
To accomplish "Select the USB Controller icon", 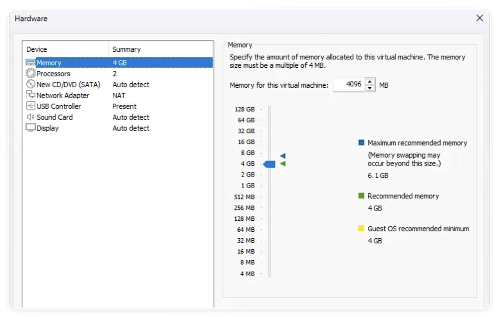I will (31, 106).
